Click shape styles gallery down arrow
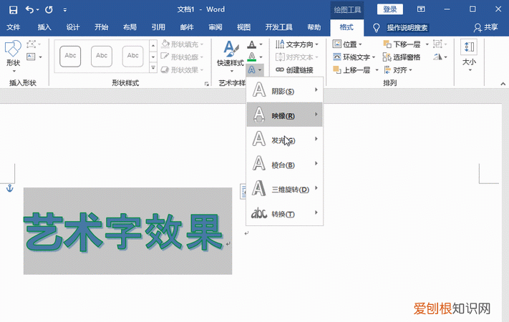The image size is (509, 322). tap(153, 57)
